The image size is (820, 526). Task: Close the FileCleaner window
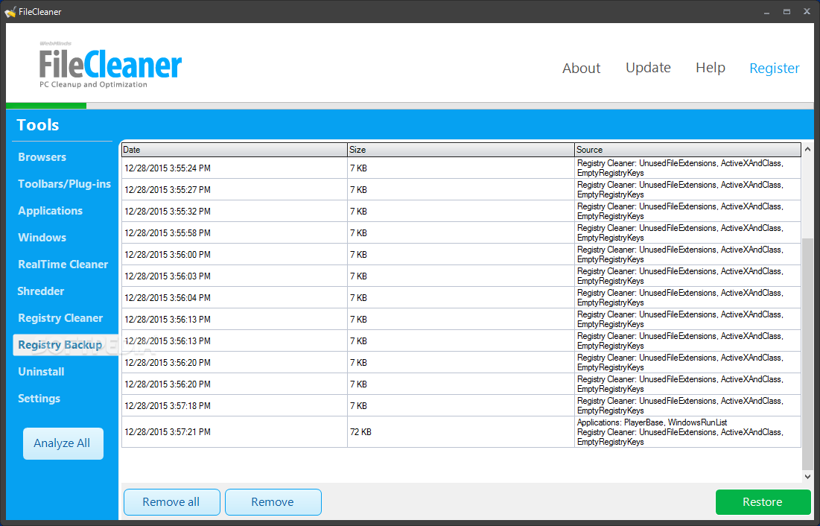click(x=807, y=11)
